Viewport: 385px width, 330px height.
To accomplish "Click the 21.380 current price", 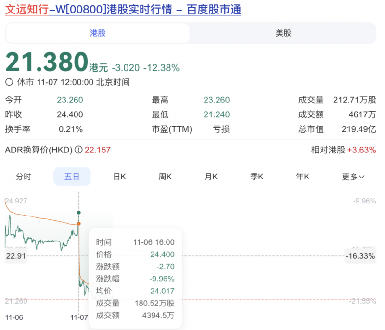I will (46, 62).
